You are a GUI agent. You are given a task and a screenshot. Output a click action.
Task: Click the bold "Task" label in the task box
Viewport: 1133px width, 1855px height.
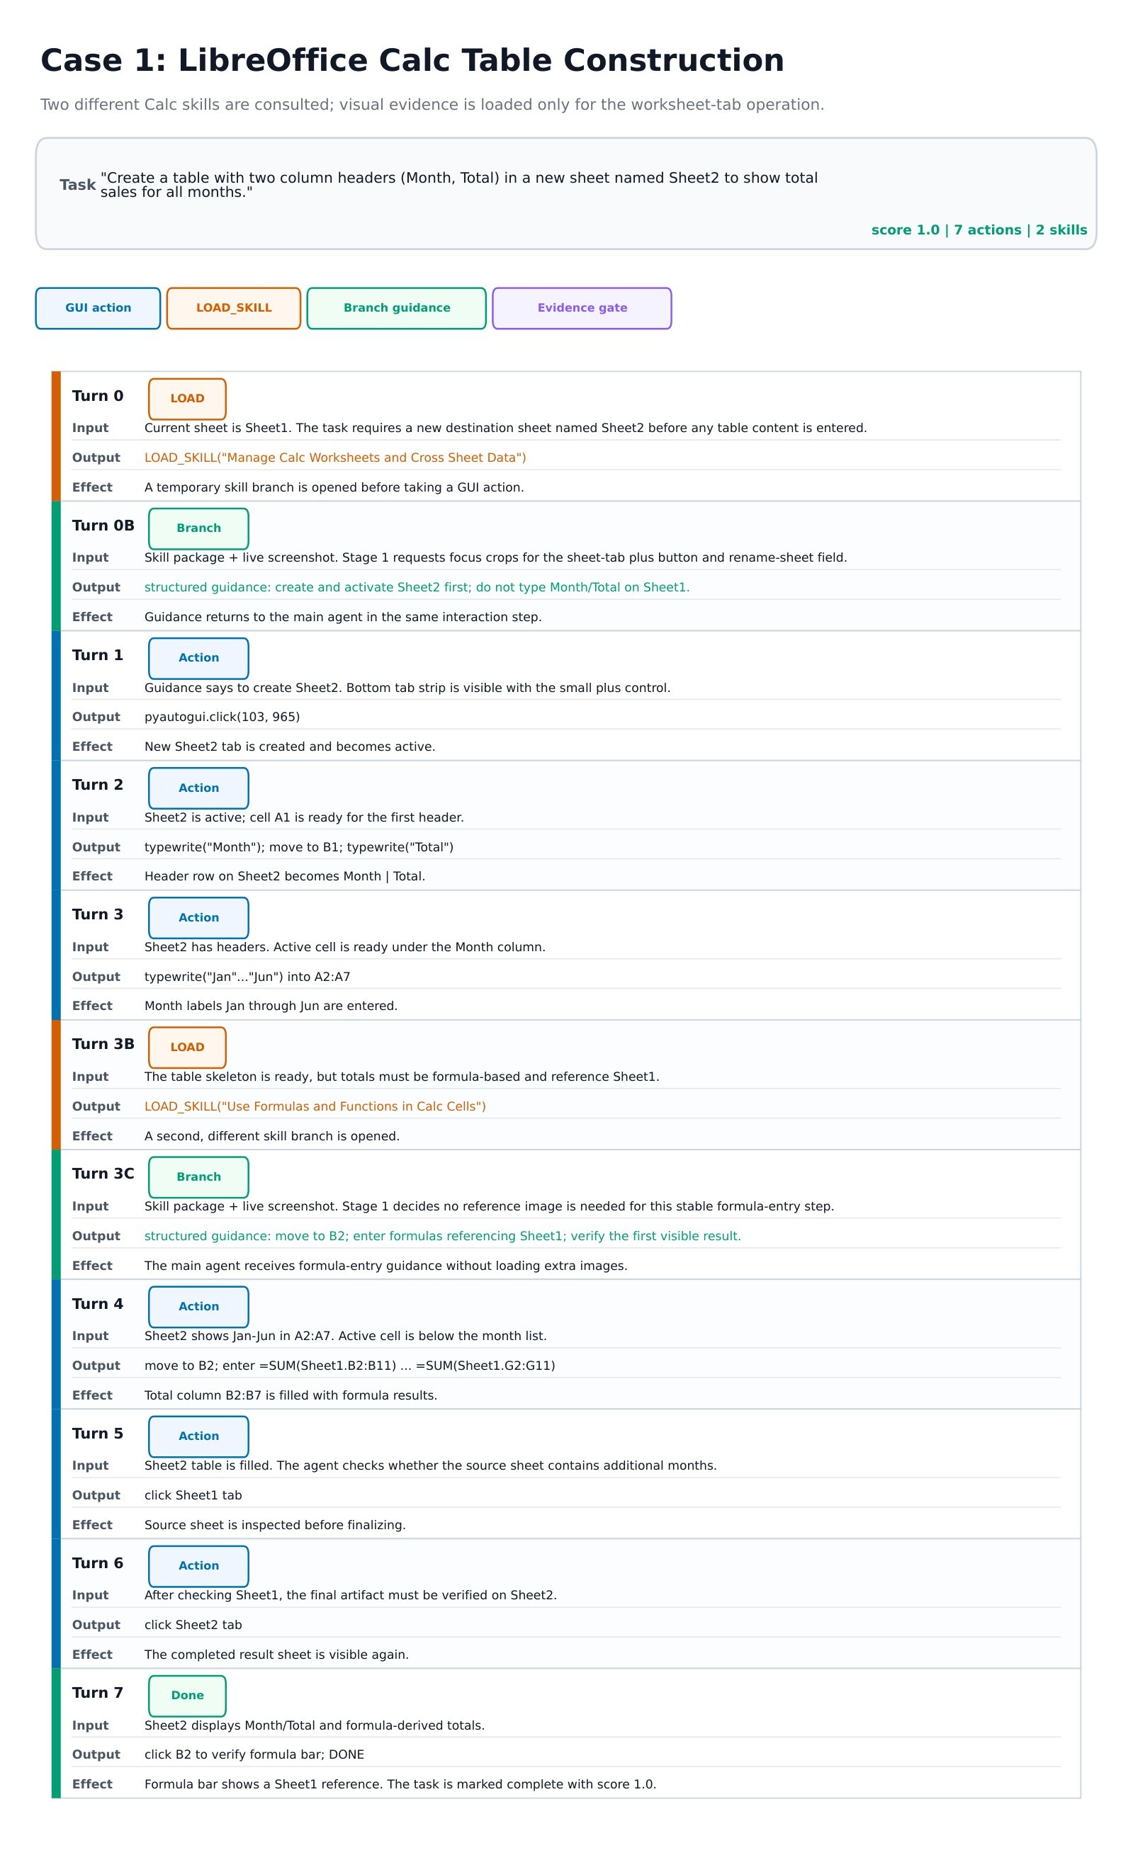coord(78,184)
